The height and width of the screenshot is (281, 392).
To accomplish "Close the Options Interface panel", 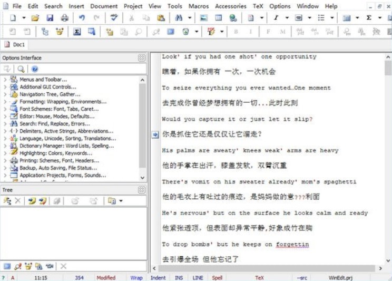I will point(142,58).
